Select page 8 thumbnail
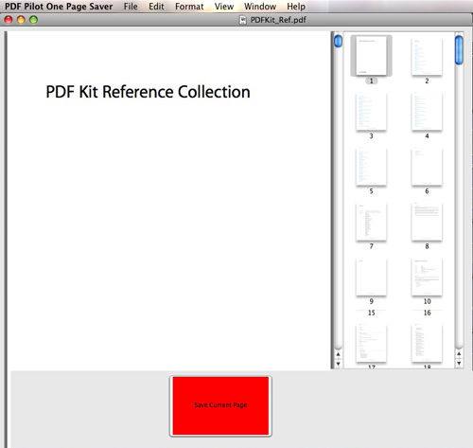 pyautogui.click(x=427, y=223)
